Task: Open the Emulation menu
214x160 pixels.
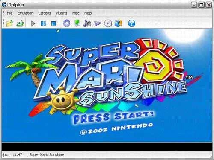Action: (25, 13)
